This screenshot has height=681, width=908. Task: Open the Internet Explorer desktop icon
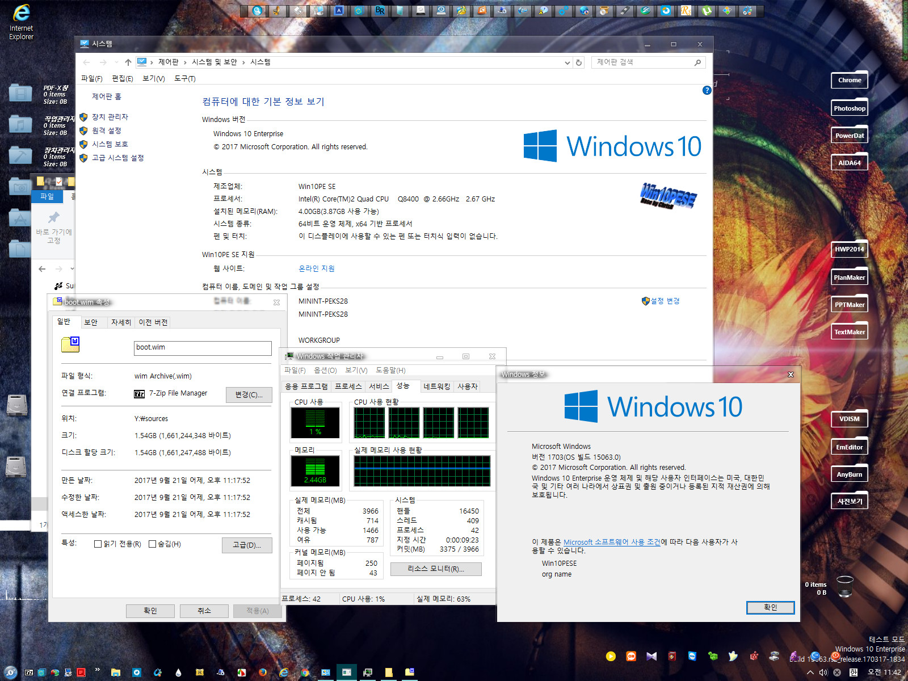tap(21, 22)
